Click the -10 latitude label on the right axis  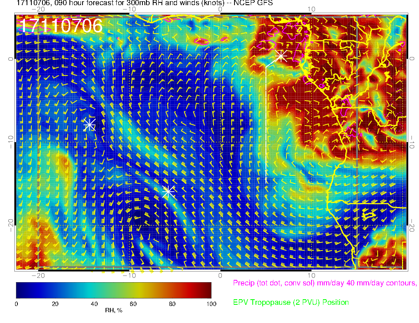pyautogui.click(x=412, y=142)
